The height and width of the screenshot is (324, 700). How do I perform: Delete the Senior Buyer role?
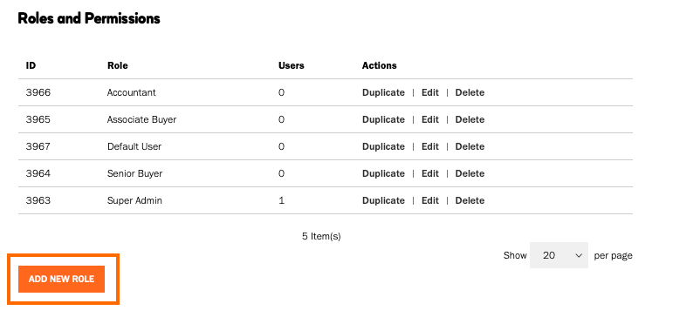(x=470, y=173)
